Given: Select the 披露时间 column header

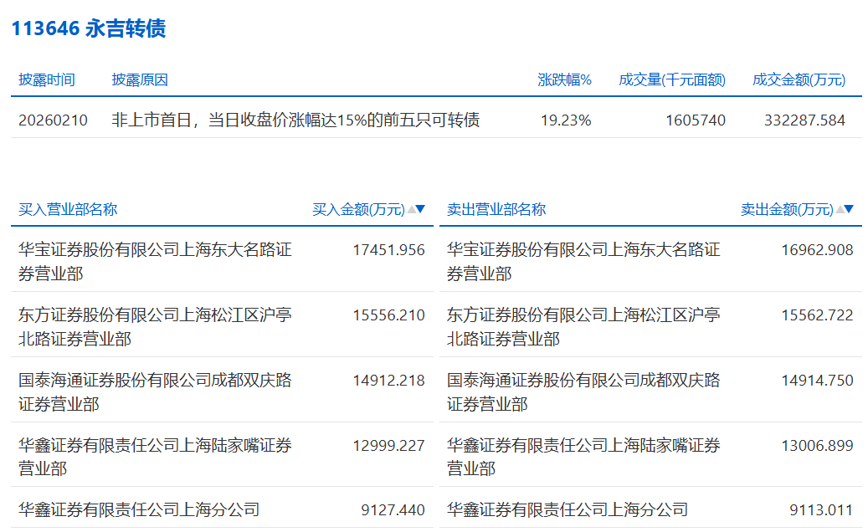Looking at the screenshot, I should [47, 79].
